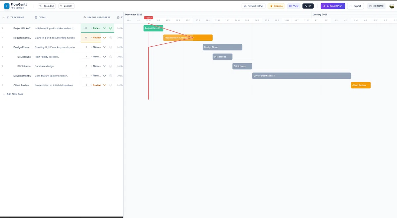The width and height of the screenshot is (397, 218).
Task: Toggle the completion check for Project Kickoff
Action: 110,28
